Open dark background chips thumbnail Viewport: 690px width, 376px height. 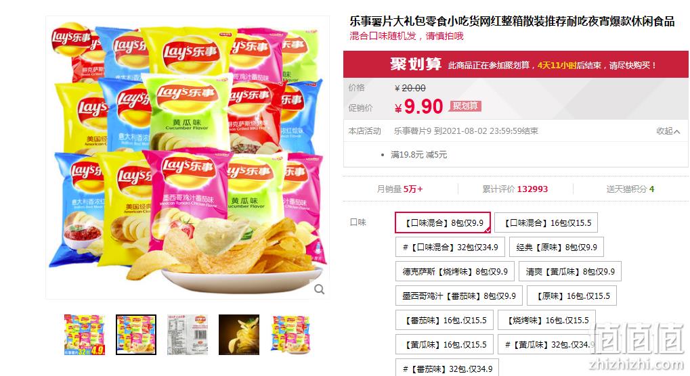[x=239, y=335]
